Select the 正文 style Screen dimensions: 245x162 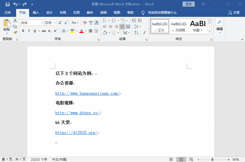point(160,26)
